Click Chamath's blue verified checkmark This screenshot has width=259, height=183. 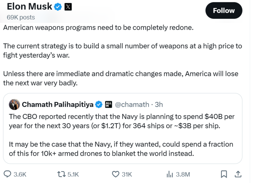coord(99,104)
